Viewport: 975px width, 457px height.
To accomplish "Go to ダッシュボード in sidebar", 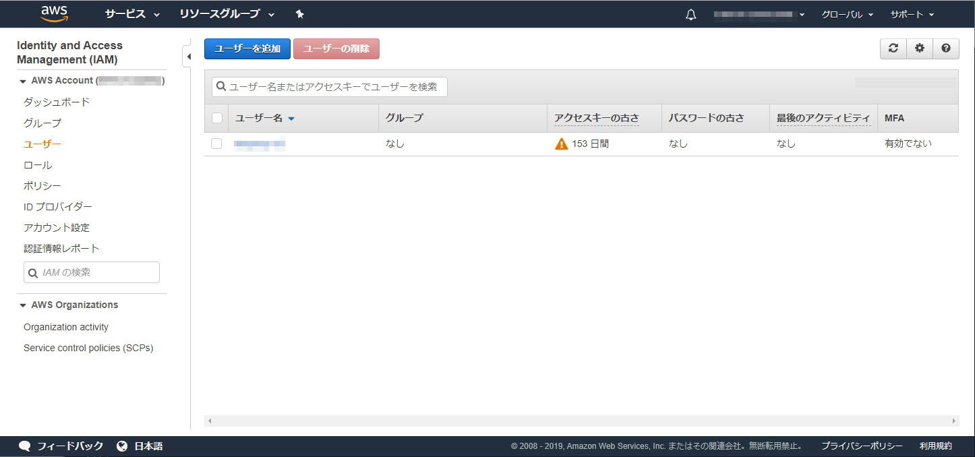I will coord(57,102).
